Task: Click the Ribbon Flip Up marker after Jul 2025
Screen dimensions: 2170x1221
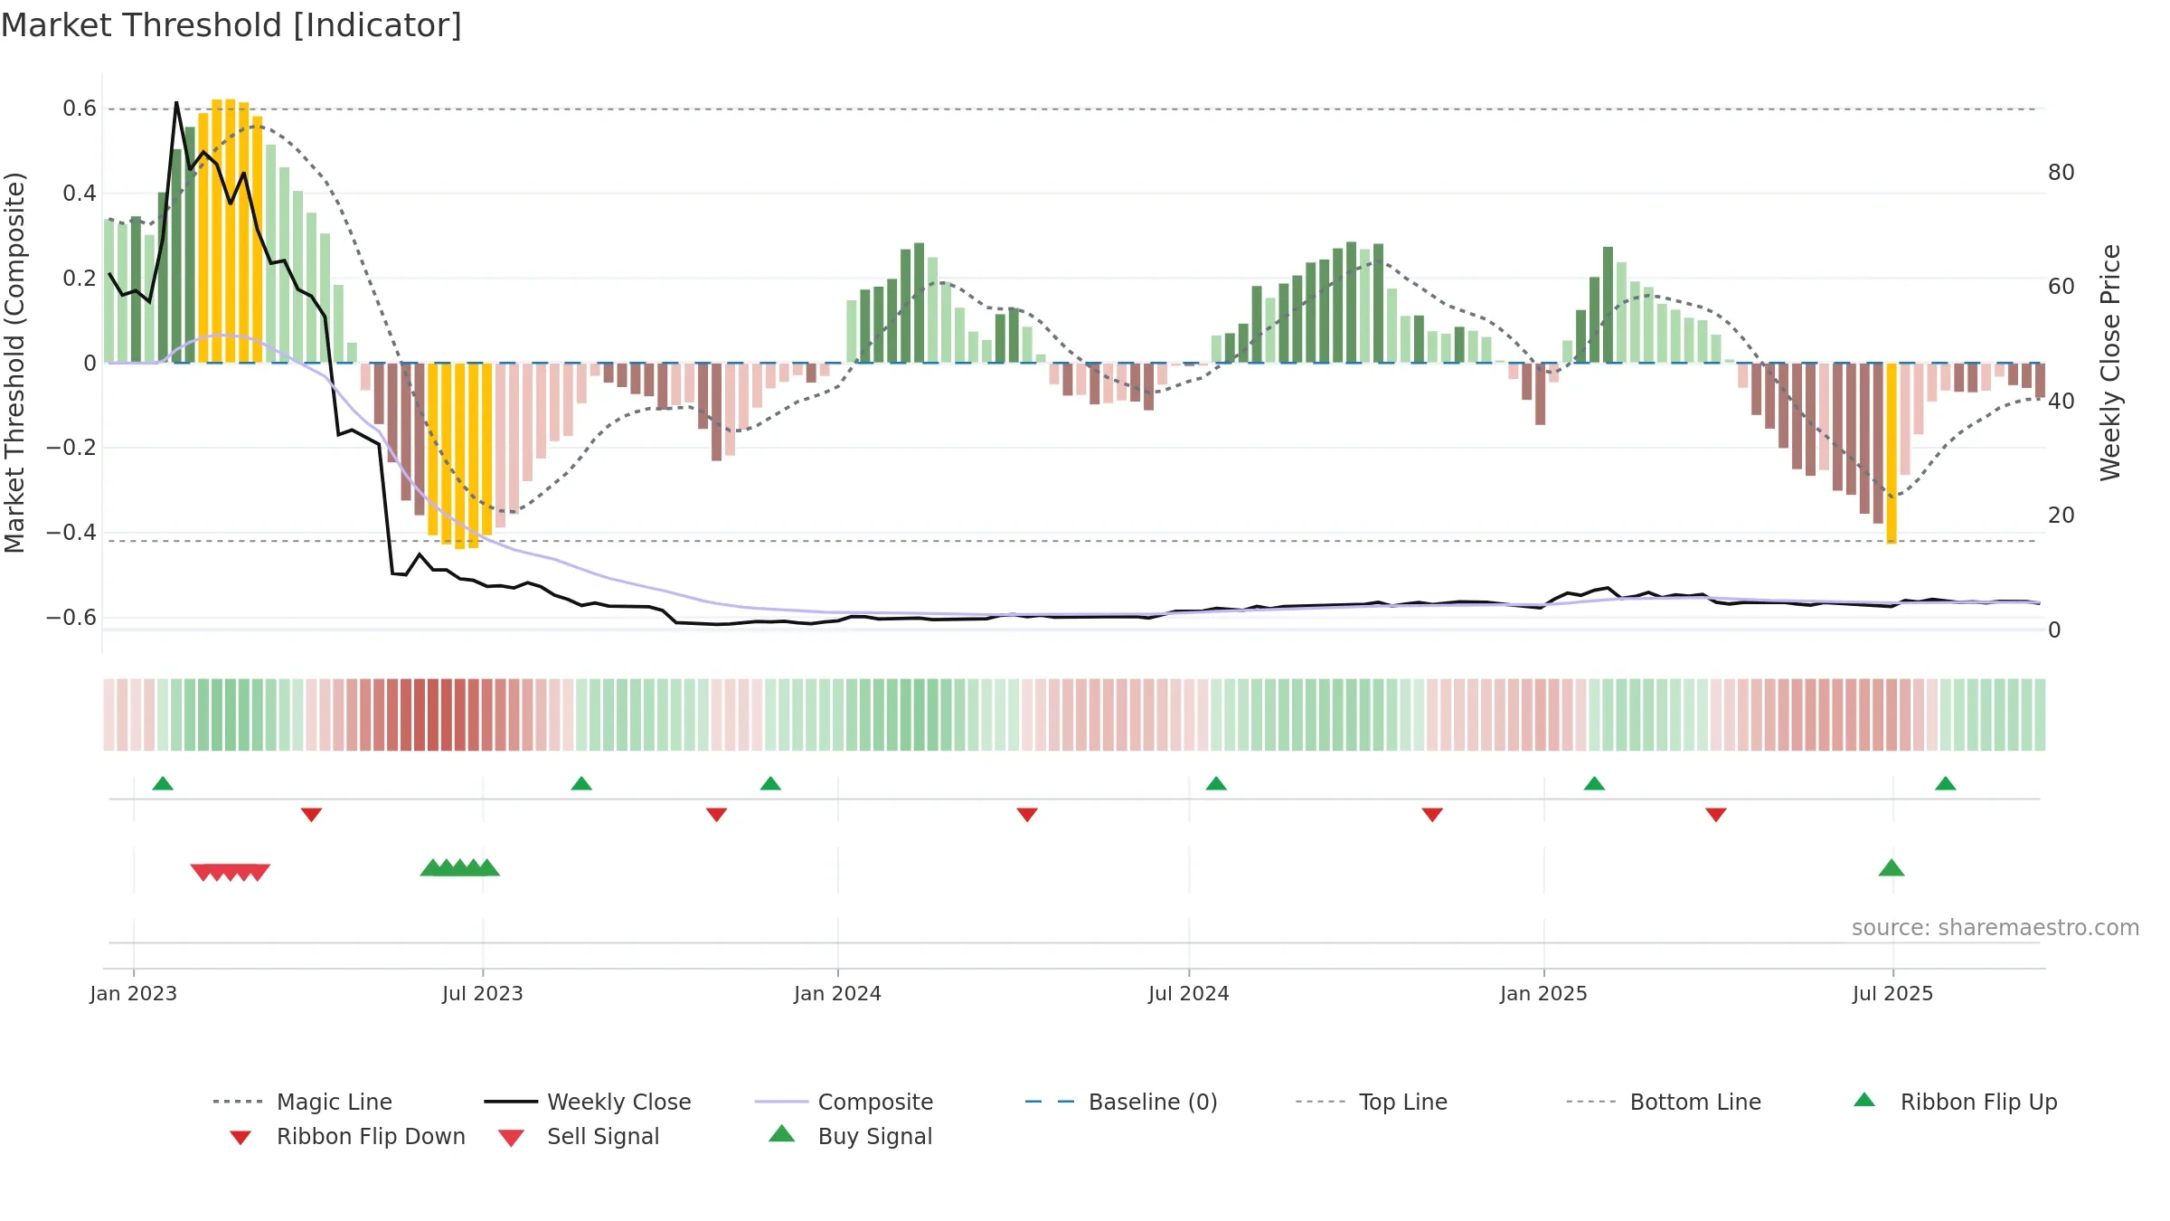Action: tap(1946, 783)
